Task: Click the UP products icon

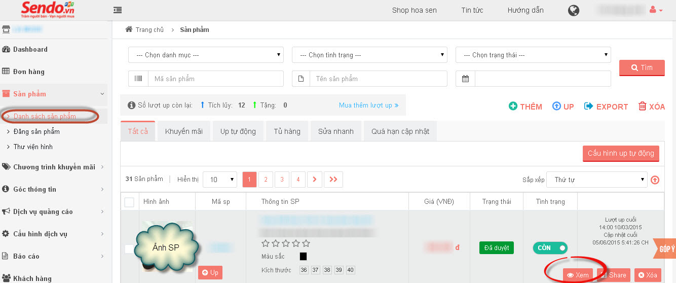Action: click(x=556, y=107)
